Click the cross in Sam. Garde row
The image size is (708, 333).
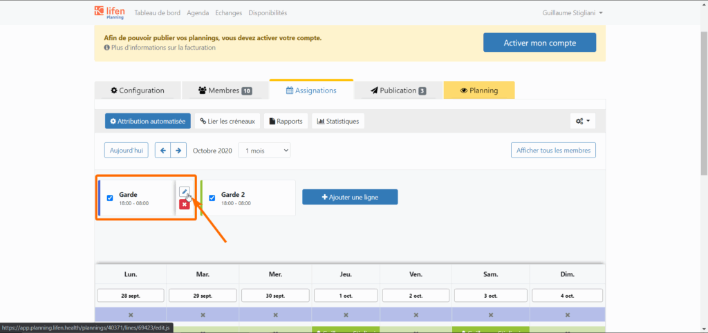(x=491, y=314)
